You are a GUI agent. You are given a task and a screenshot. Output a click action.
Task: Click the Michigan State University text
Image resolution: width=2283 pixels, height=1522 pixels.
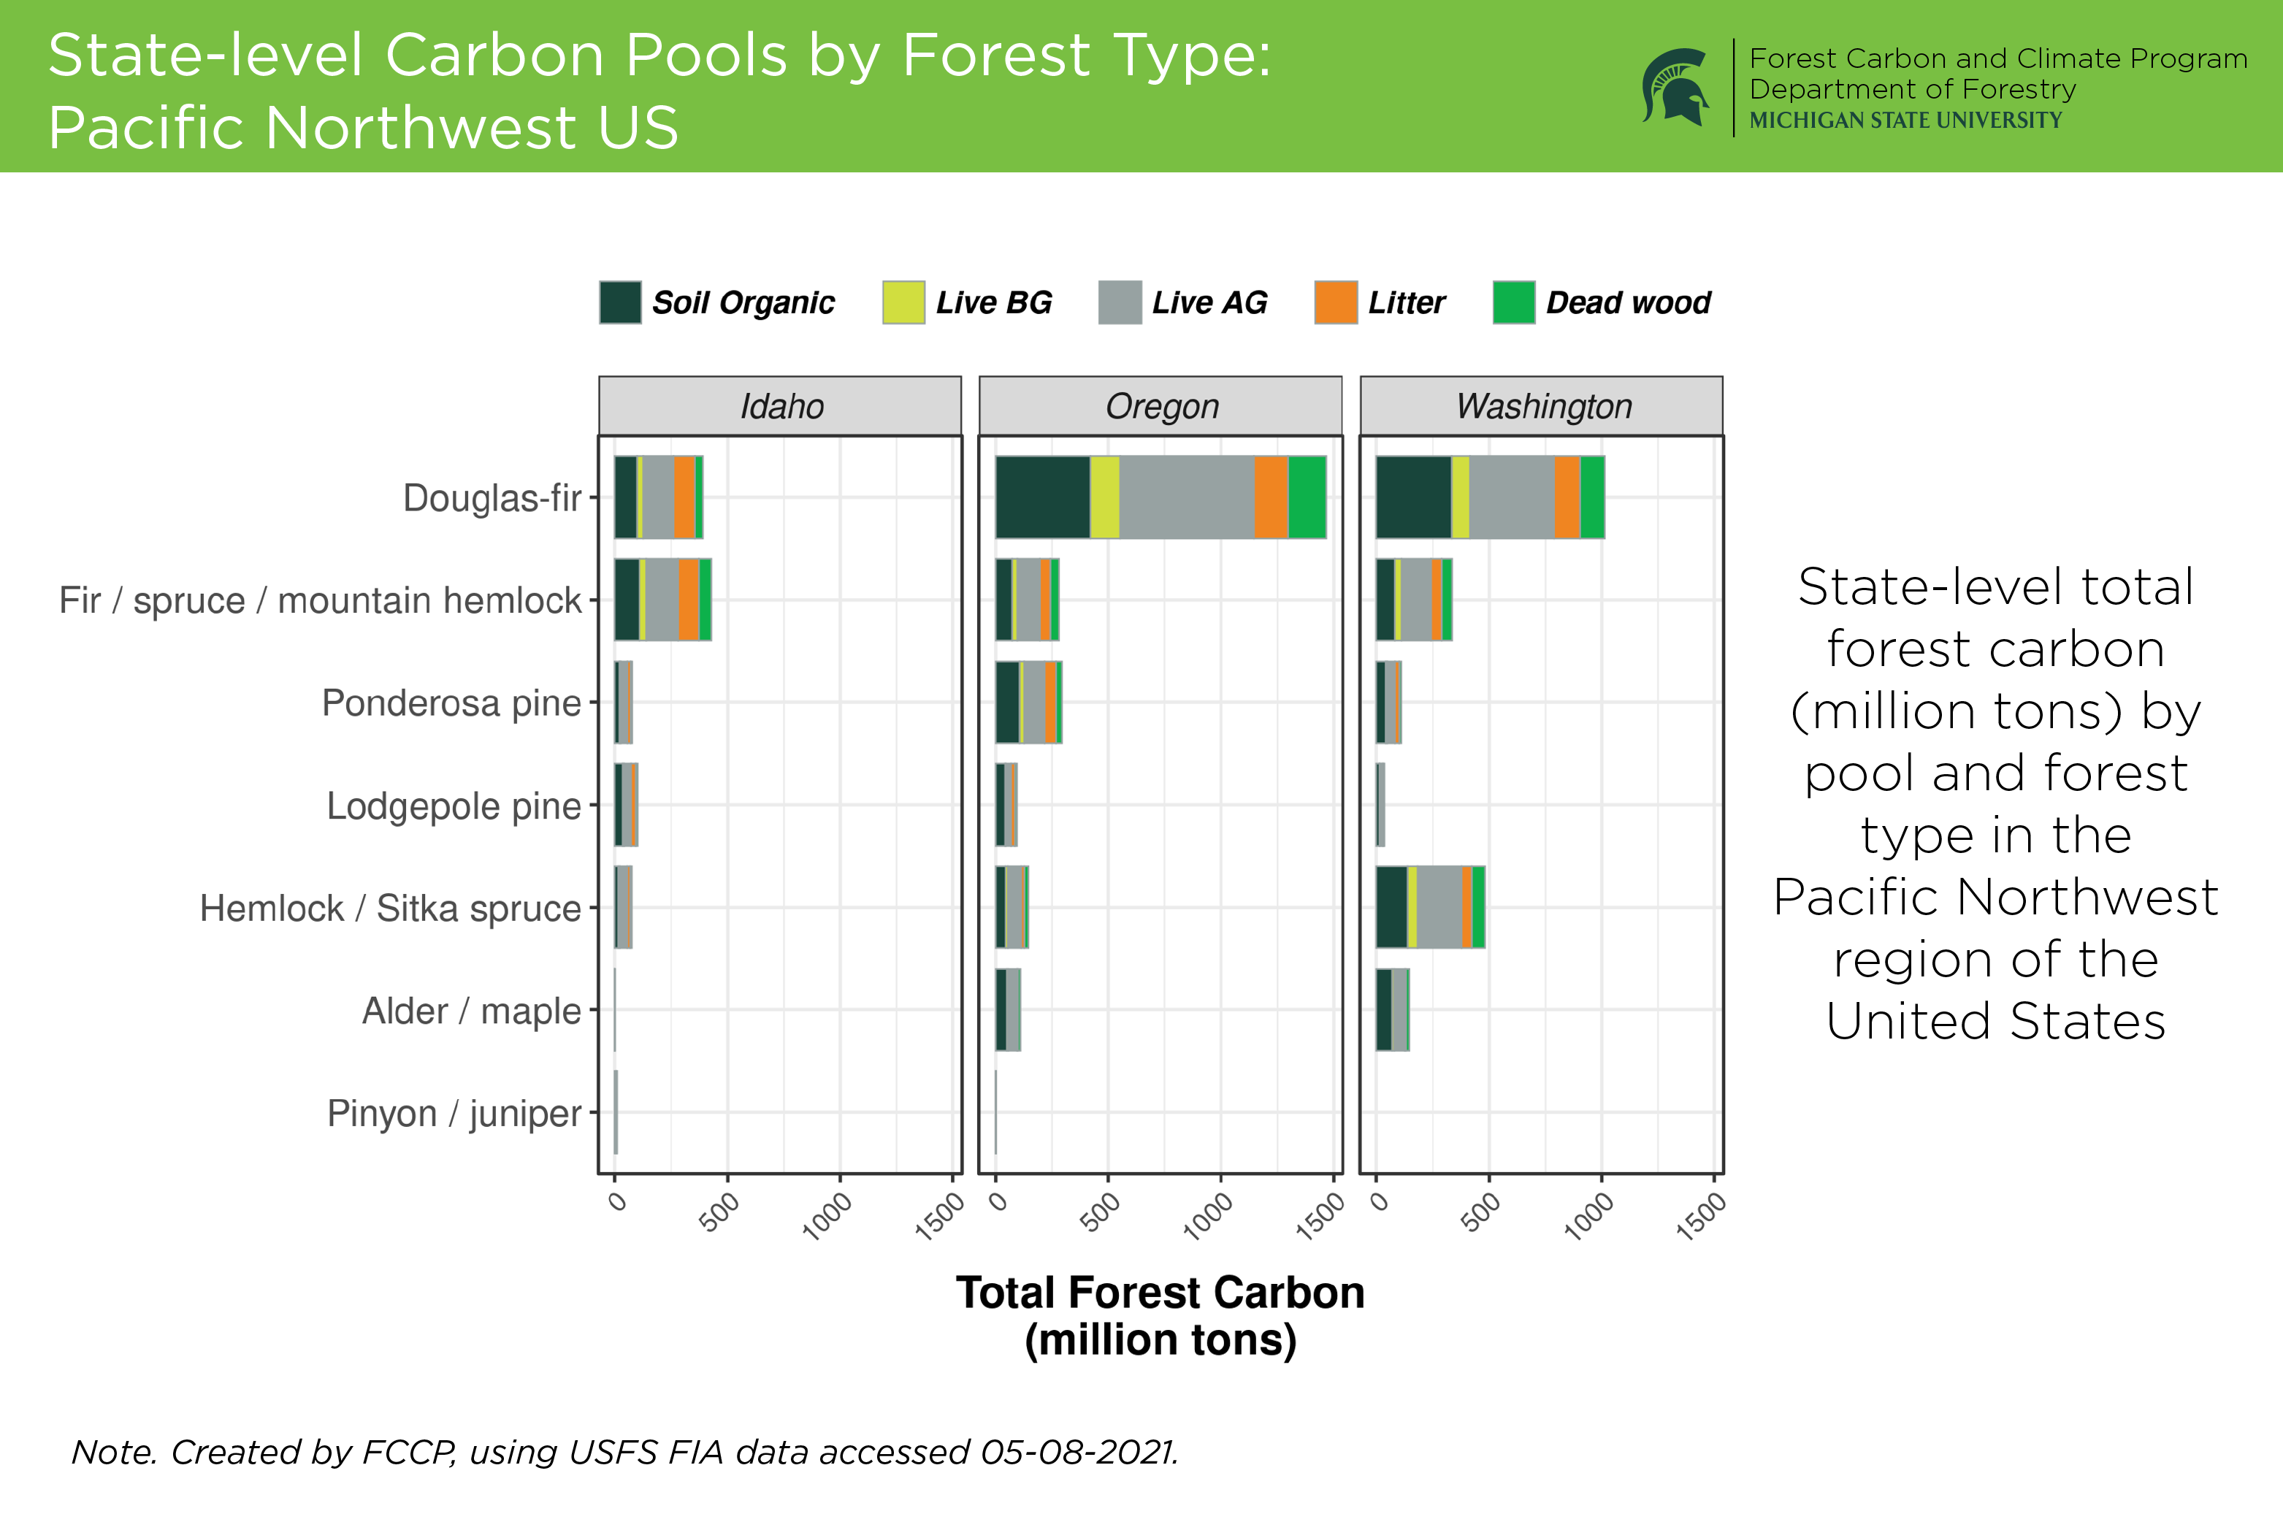(x=1905, y=121)
